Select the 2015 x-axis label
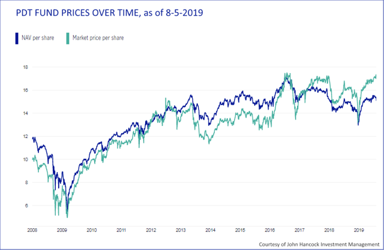 [240, 230]
